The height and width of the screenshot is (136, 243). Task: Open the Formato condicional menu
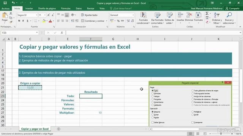tap(143, 18)
